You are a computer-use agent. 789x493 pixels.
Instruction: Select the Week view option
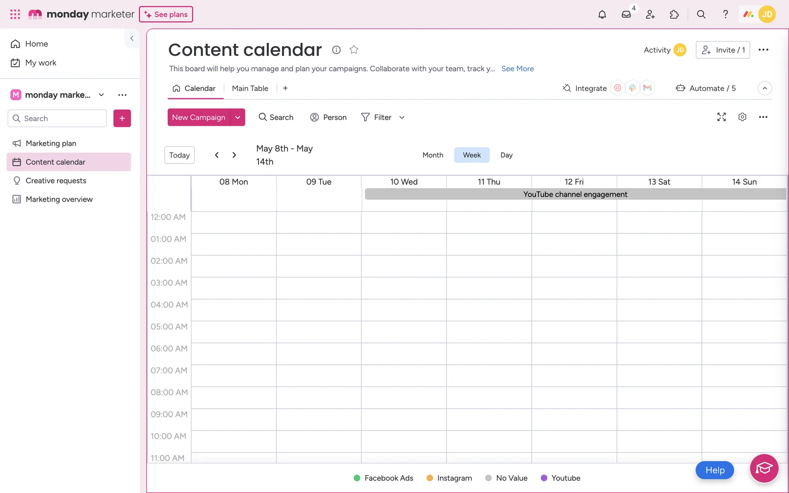pos(471,155)
